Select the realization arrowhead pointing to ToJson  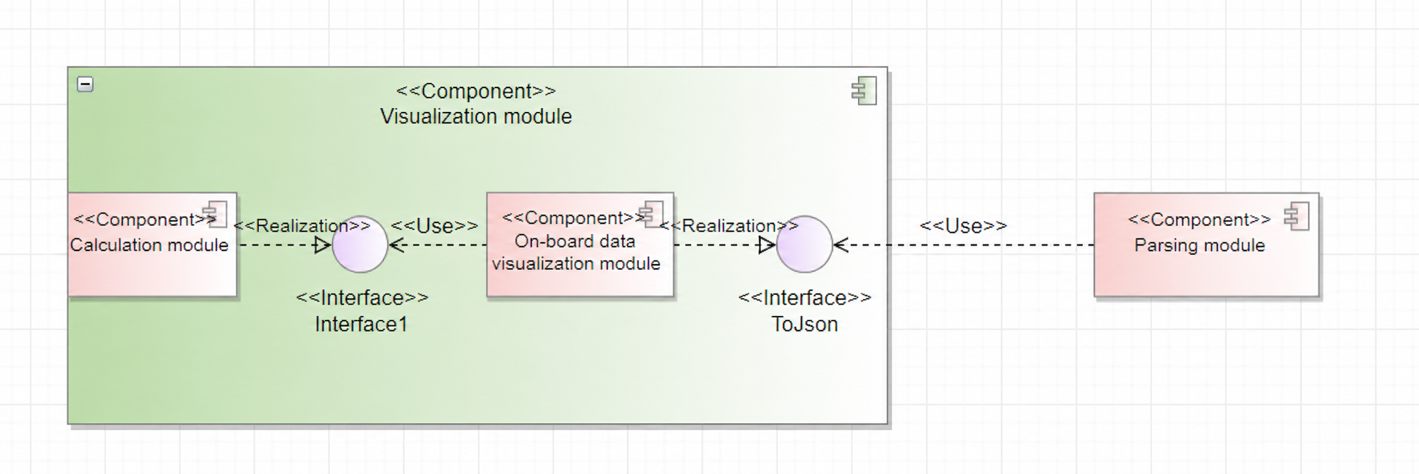coord(767,245)
